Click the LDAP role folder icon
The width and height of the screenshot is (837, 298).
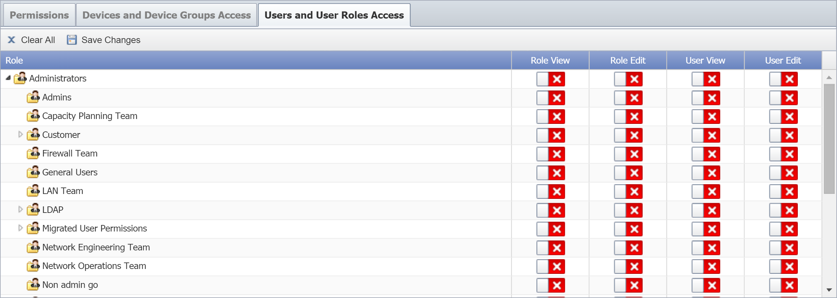(33, 210)
